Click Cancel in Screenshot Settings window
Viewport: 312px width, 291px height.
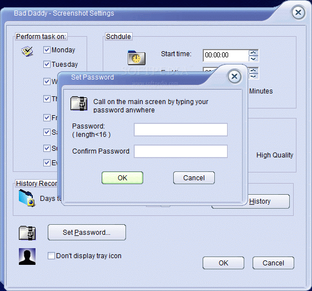coord(273,263)
